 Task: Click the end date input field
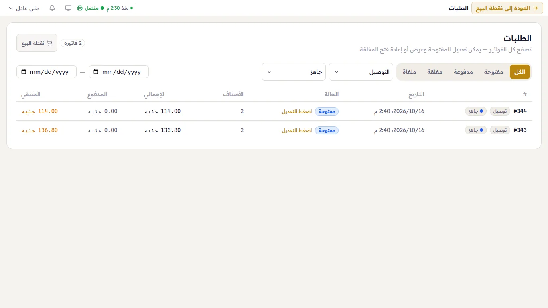47,72
